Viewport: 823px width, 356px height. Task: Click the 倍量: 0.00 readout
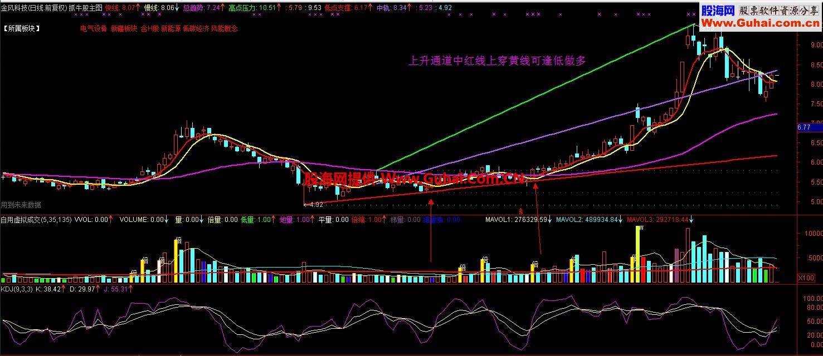(222, 220)
